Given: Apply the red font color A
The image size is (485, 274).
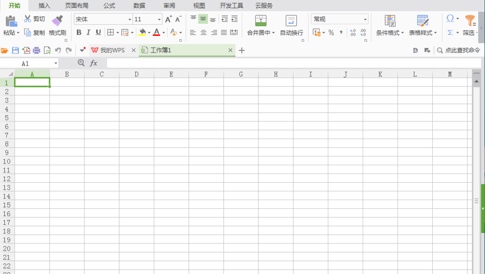Looking at the screenshot, I should [x=157, y=32].
